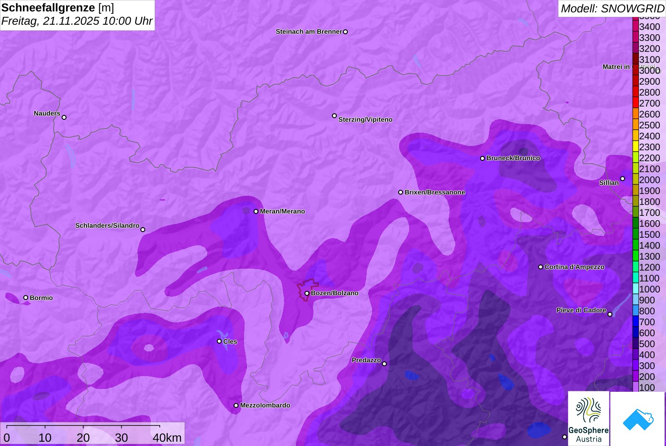Image resolution: width=666 pixels, height=446 pixels.
Task: Click the Bormio map marker
Action: (26, 298)
